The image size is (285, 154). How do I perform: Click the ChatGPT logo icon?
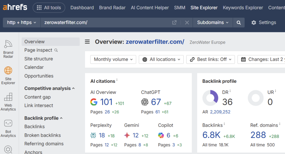tap(145, 102)
